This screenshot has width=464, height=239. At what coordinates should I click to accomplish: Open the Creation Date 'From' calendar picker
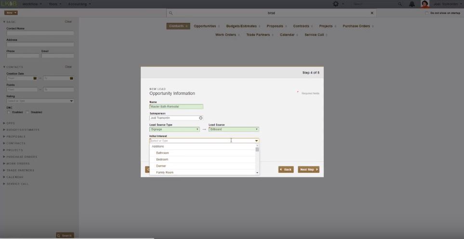(35, 78)
